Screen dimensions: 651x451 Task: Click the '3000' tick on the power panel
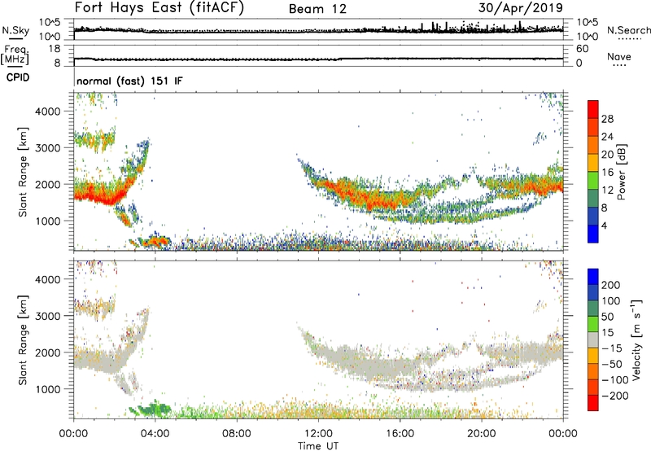pyautogui.click(x=47, y=148)
